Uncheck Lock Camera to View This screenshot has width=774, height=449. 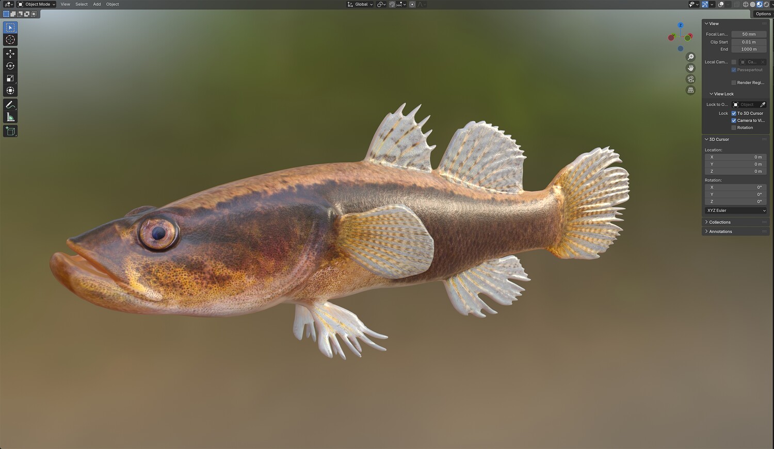click(x=734, y=121)
